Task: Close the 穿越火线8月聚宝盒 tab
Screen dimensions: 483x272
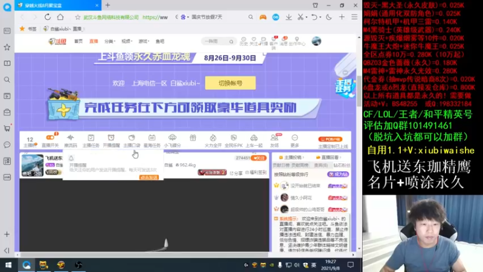Action: click(97, 5)
